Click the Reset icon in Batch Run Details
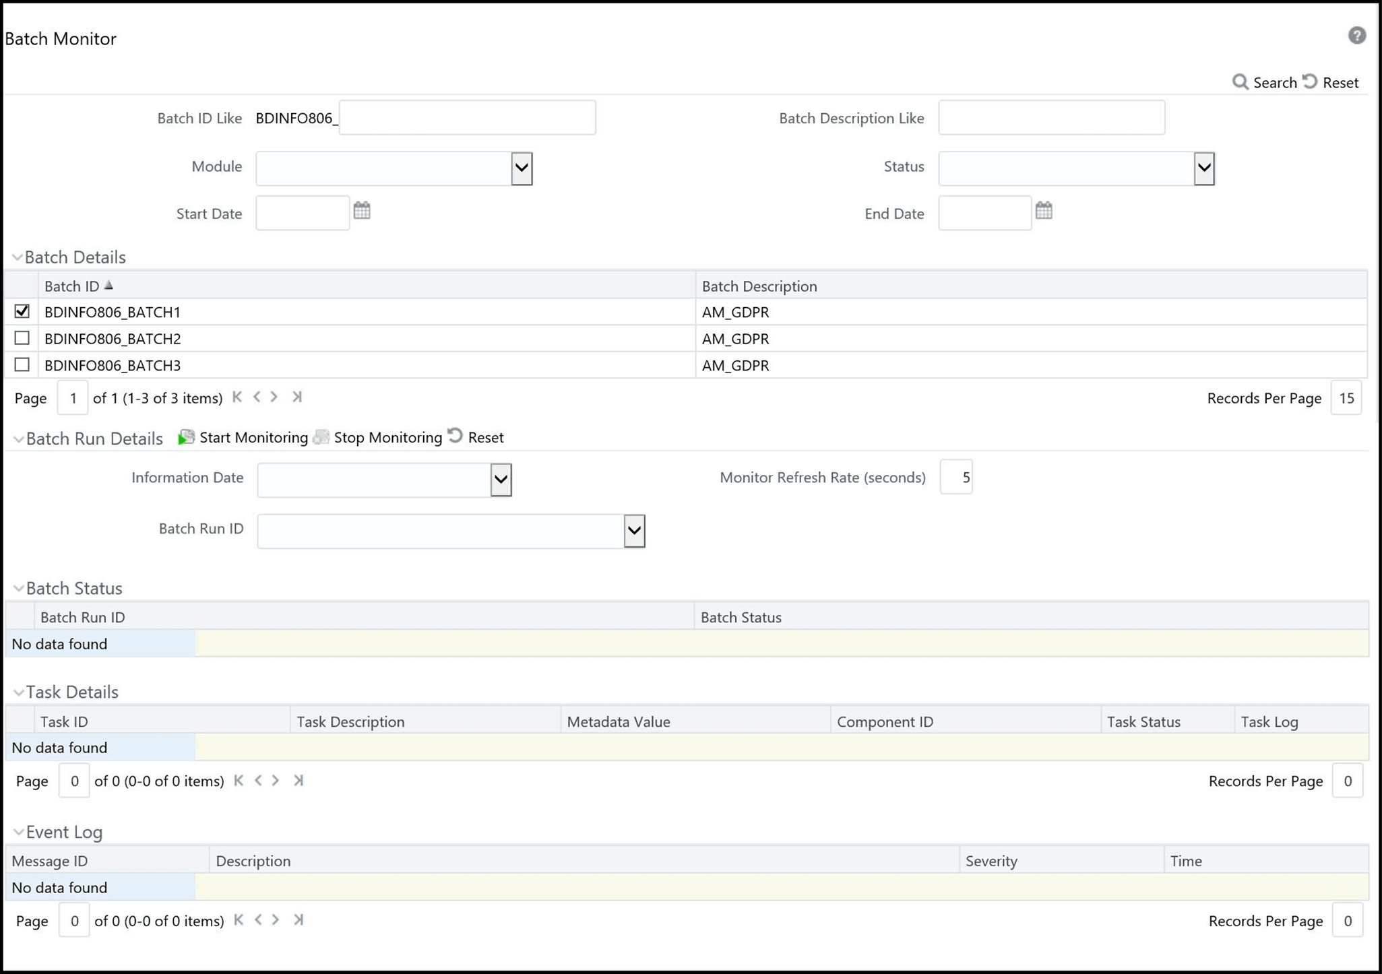 tap(456, 436)
